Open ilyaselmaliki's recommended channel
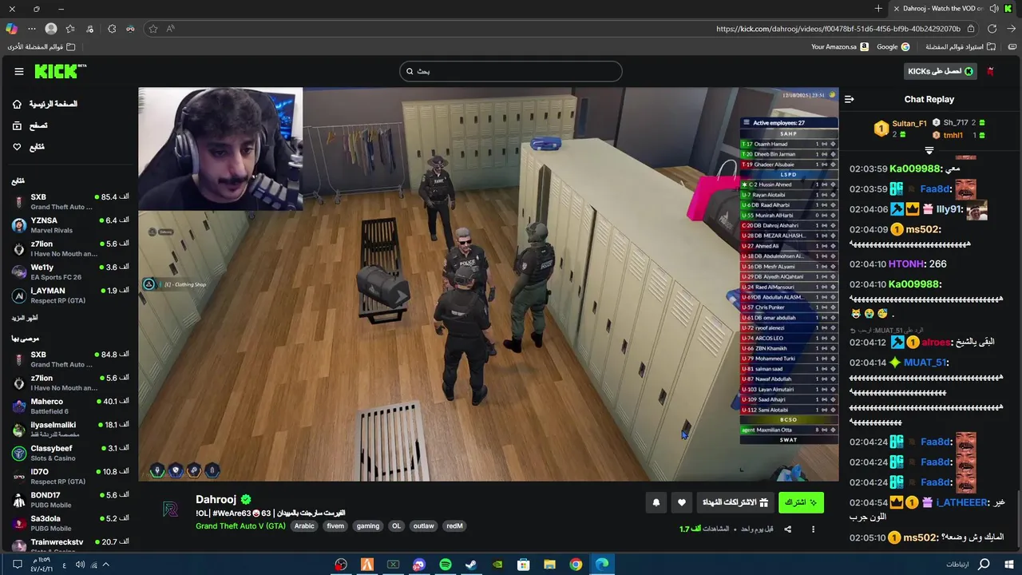The image size is (1022, 575). click(70, 430)
